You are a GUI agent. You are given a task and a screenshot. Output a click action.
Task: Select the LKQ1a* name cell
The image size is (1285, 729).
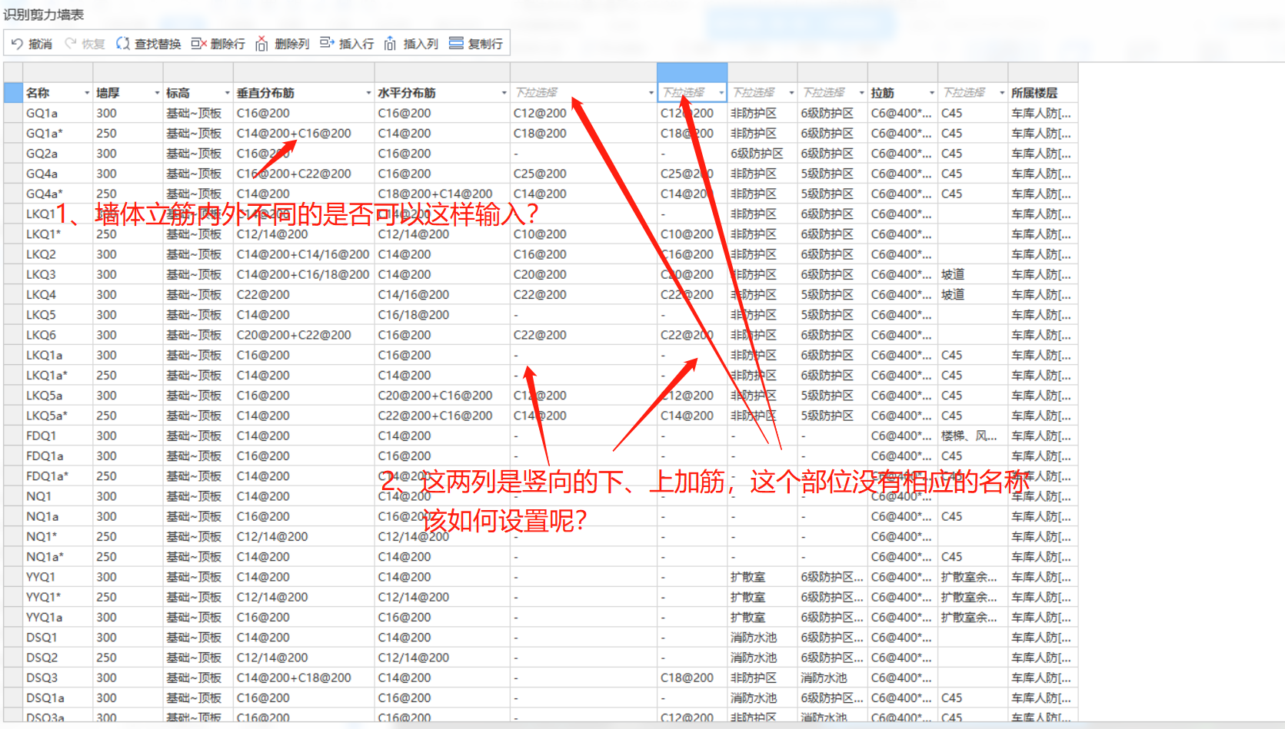click(58, 375)
